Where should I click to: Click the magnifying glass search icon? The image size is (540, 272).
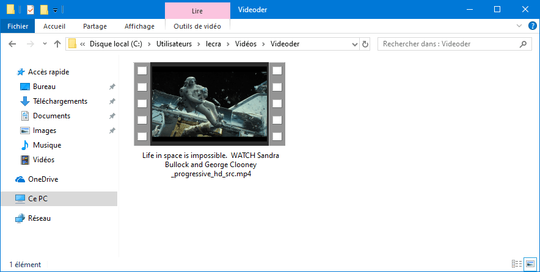(523, 44)
